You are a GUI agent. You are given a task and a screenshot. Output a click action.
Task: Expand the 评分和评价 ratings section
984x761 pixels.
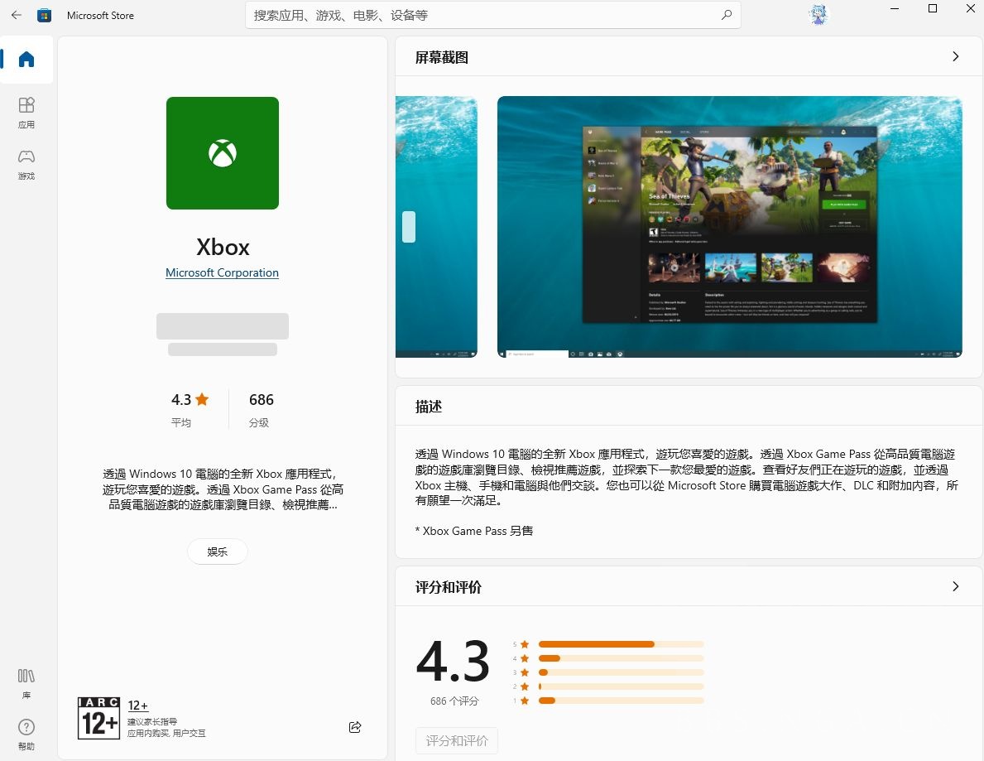coord(955,586)
